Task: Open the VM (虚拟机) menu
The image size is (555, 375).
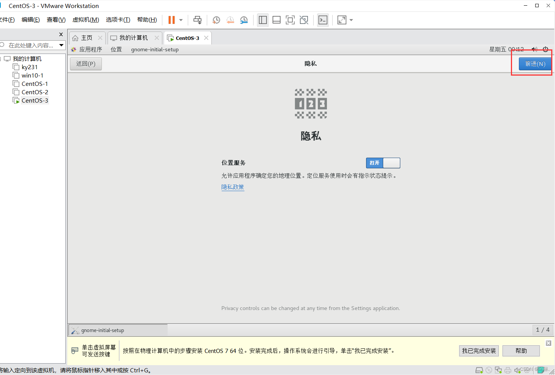Action: (x=86, y=20)
